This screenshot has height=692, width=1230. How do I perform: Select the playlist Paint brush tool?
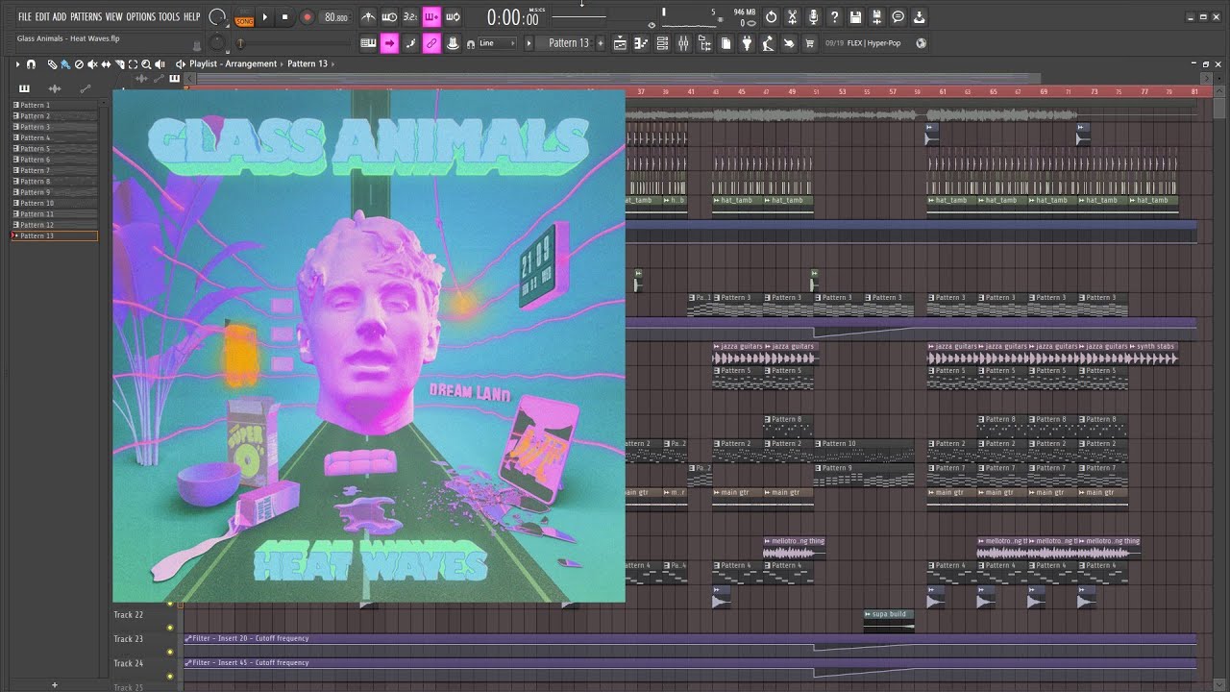coord(64,63)
